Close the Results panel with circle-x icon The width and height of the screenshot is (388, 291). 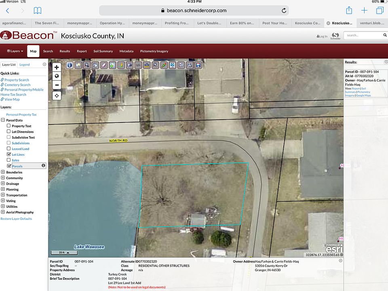pyautogui.click(x=386, y=61)
